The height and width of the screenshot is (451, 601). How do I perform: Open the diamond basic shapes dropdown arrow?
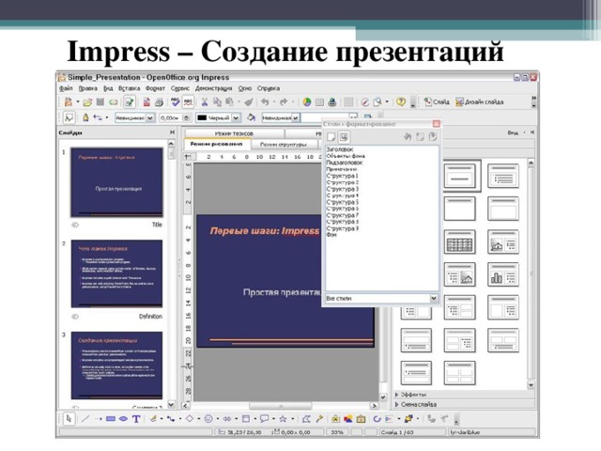coord(198,419)
